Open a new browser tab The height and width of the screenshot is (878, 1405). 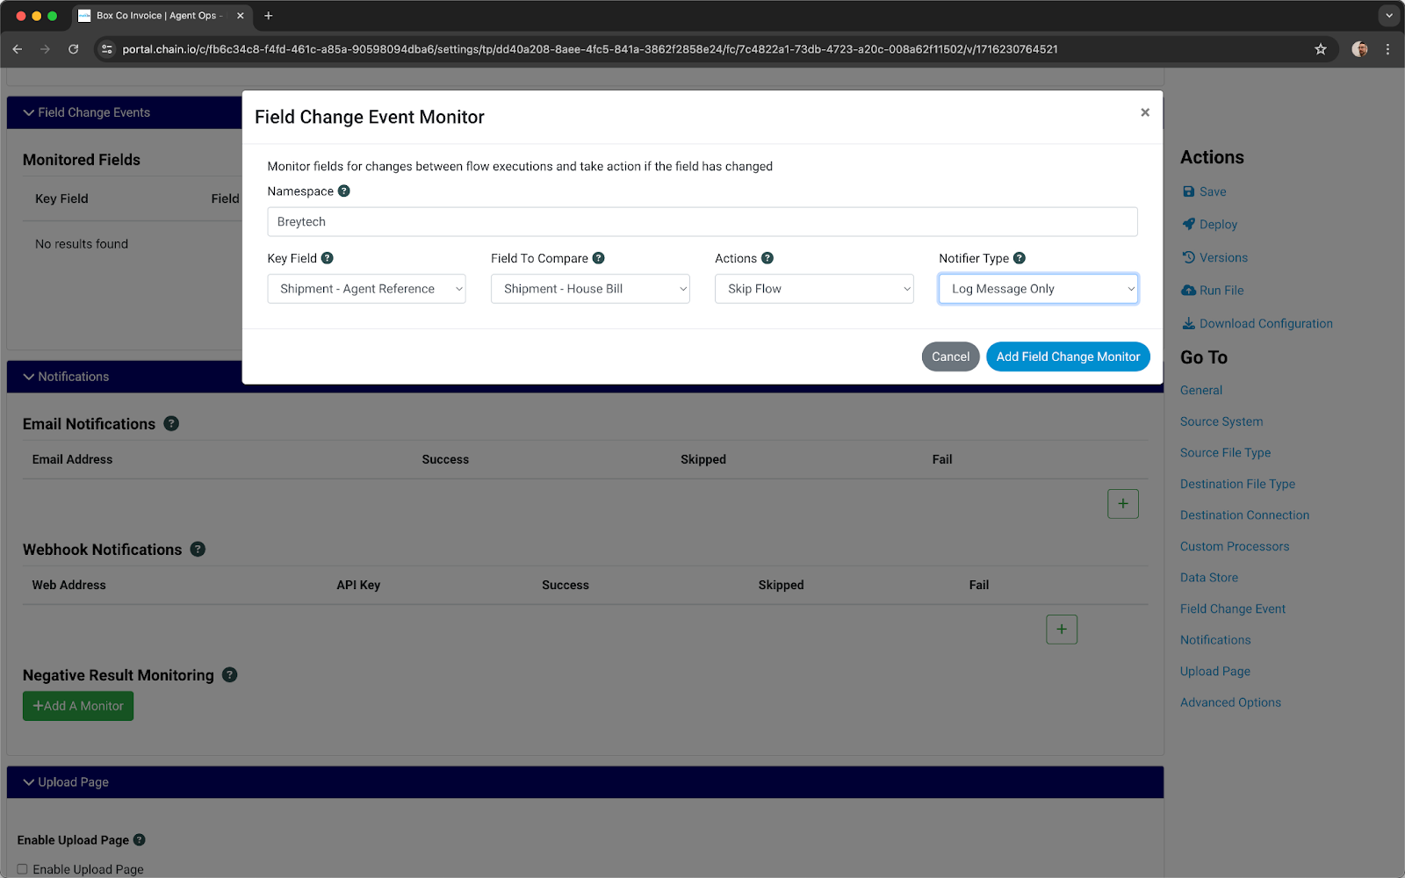[x=269, y=16]
